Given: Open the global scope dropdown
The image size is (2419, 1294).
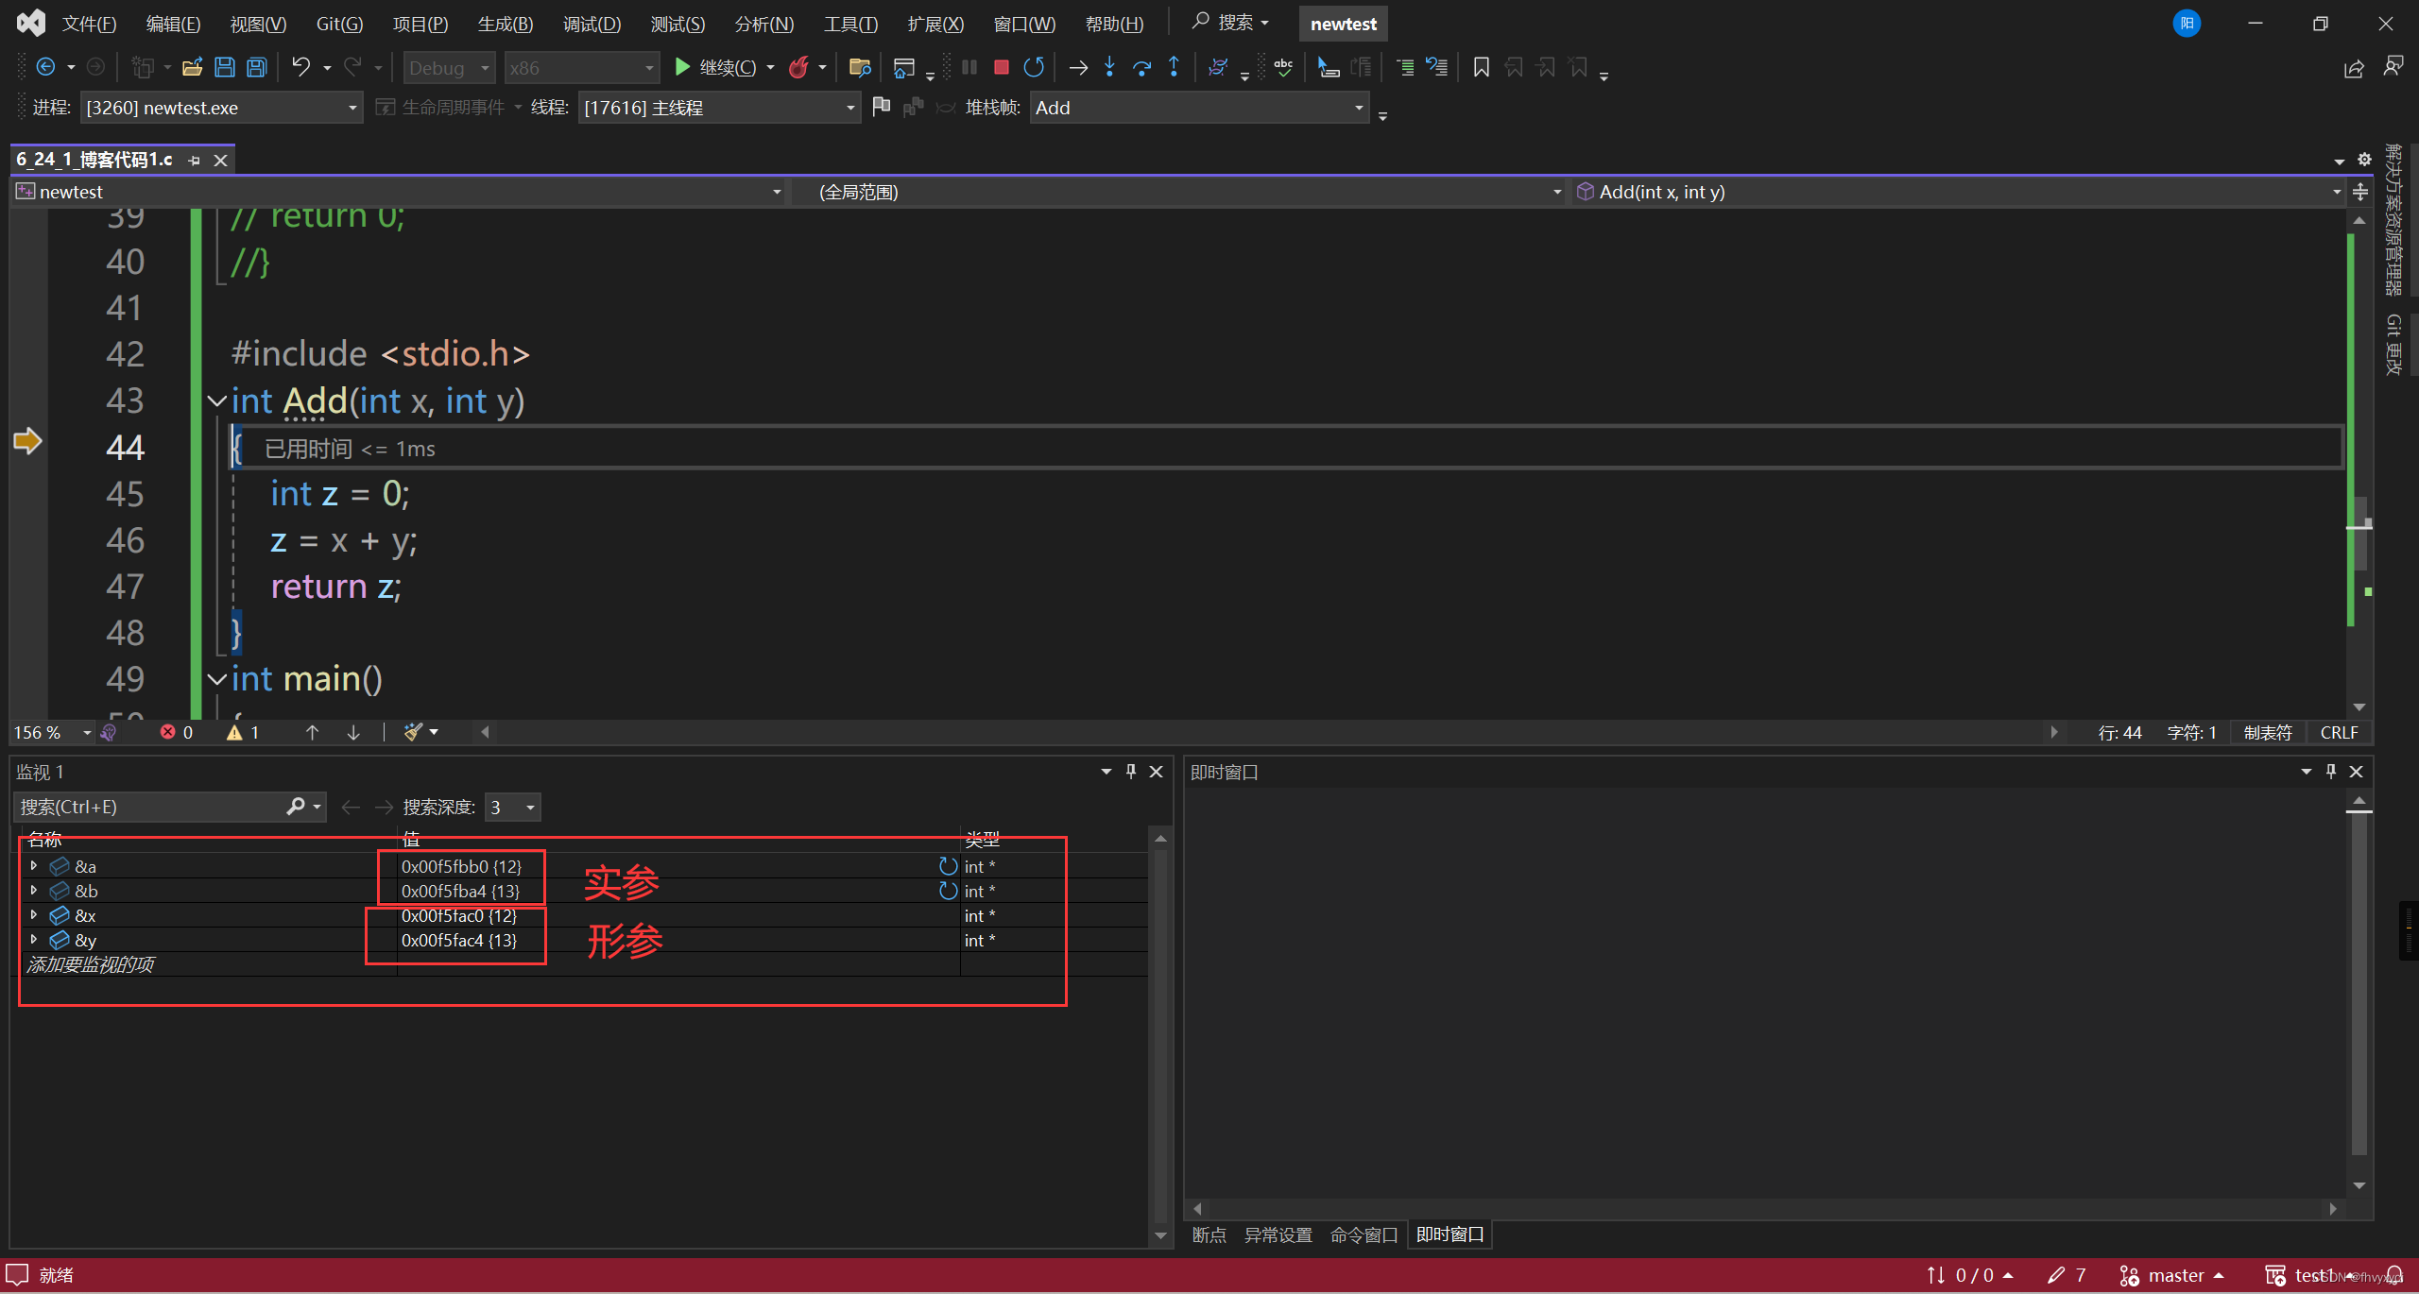Looking at the screenshot, I should [1179, 192].
